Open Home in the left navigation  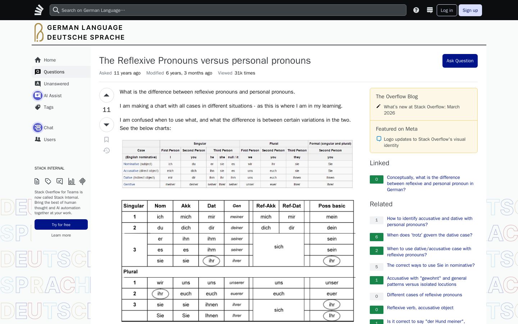click(61, 60)
